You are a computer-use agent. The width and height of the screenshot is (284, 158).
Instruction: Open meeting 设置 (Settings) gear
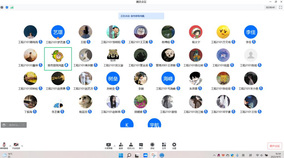pyautogui.click(x=174, y=146)
